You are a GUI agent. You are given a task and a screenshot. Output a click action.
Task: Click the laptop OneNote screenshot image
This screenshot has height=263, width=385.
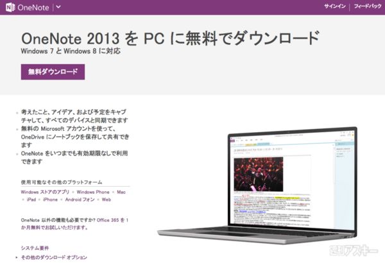pos(257,185)
